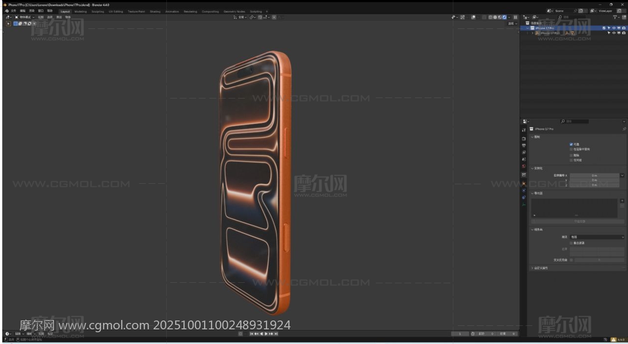Open the World properties tab icon

point(524,167)
